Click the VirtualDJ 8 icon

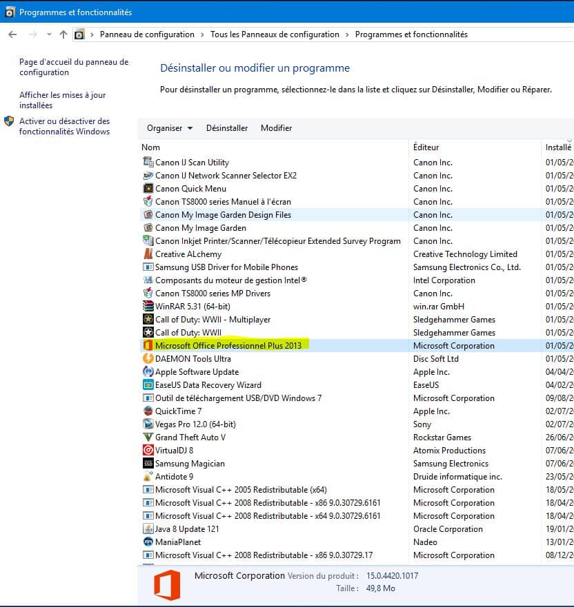point(148,450)
